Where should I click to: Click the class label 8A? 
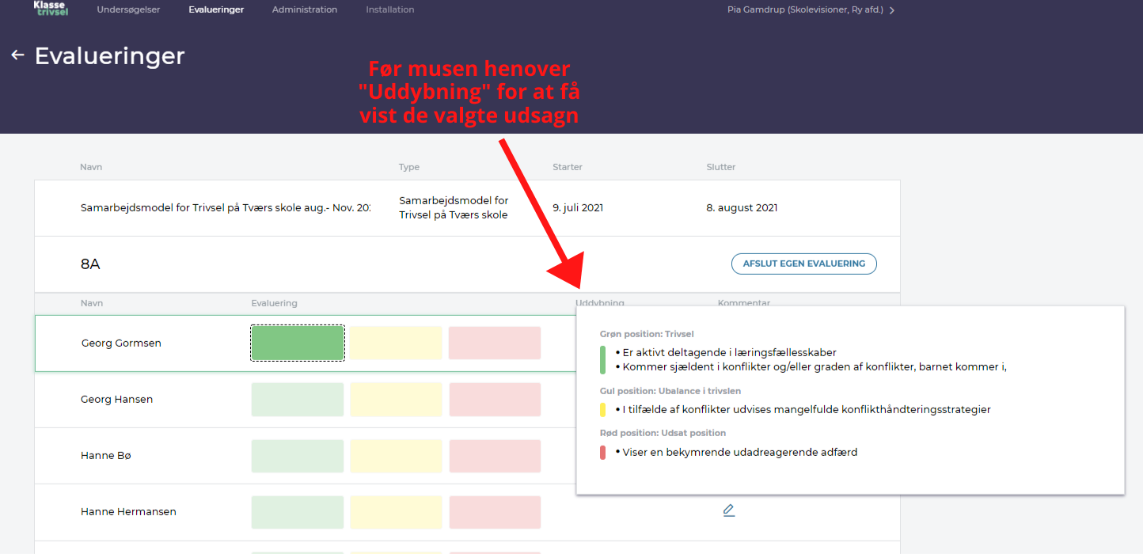pyautogui.click(x=90, y=264)
